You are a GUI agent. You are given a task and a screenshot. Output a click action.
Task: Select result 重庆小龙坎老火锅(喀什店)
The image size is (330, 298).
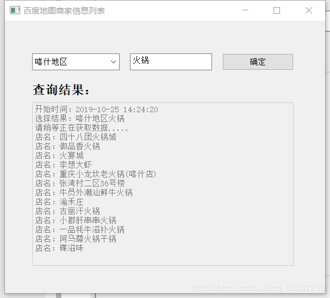pos(96,174)
